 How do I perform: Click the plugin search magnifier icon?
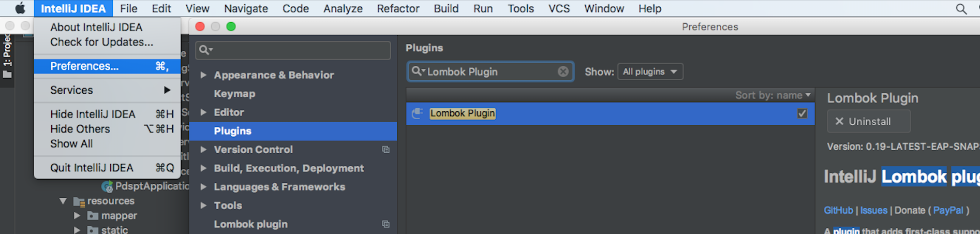click(418, 71)
